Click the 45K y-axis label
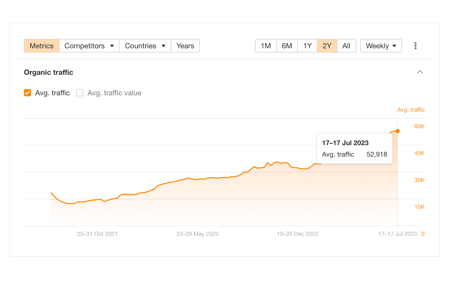 419,153
